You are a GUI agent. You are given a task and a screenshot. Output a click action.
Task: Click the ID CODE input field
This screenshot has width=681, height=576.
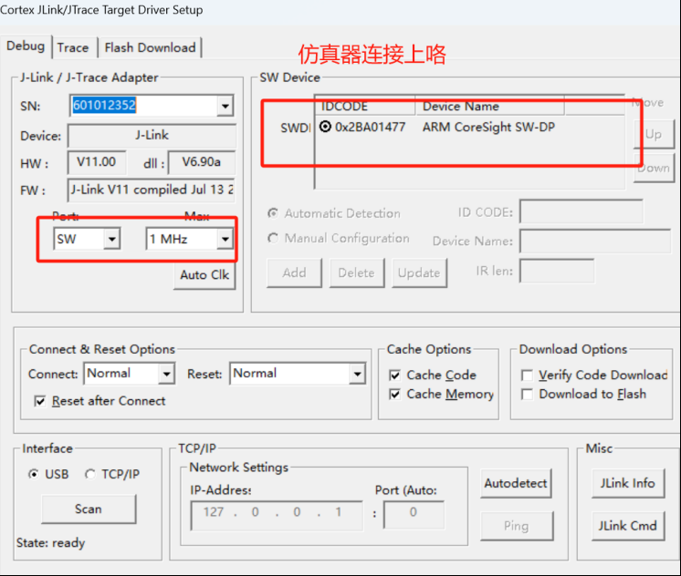[x=581, y=212]
